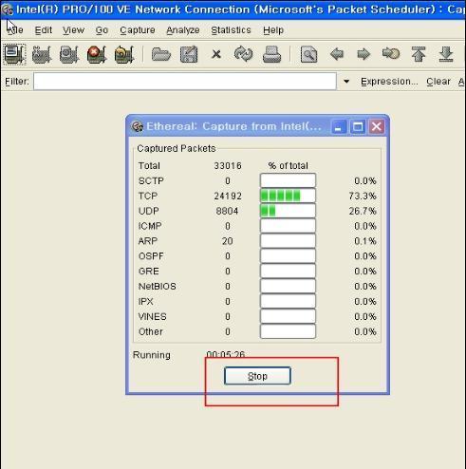466x469 pixels.
Task: Click the ICMP protocol label
Action: click(x=150, y=226)
